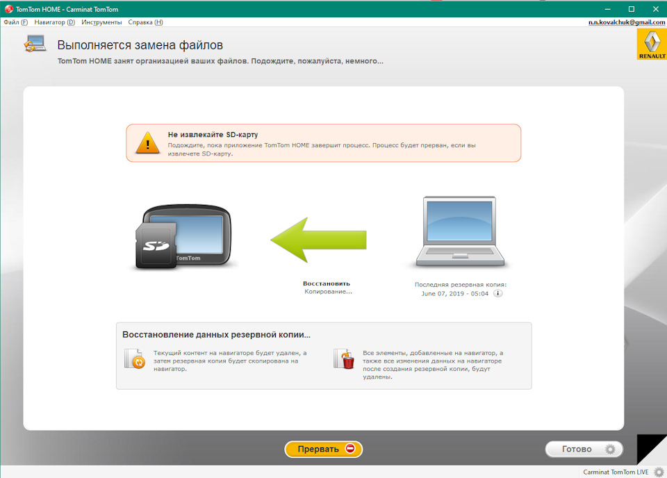
Task: Maximize the TomTom HOME window
Action: coord(632,9)
